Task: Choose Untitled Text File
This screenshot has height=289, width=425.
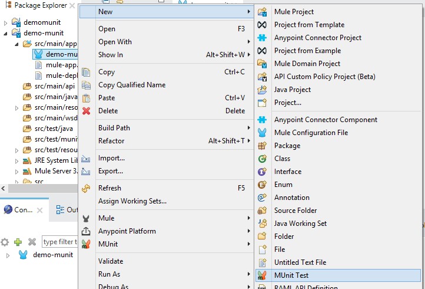Action: [338, 262]
